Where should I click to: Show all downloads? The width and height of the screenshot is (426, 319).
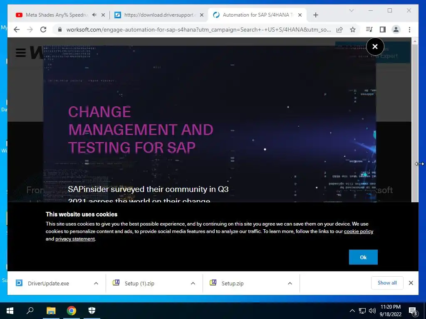pyautogui.click(x=387, y=282)
